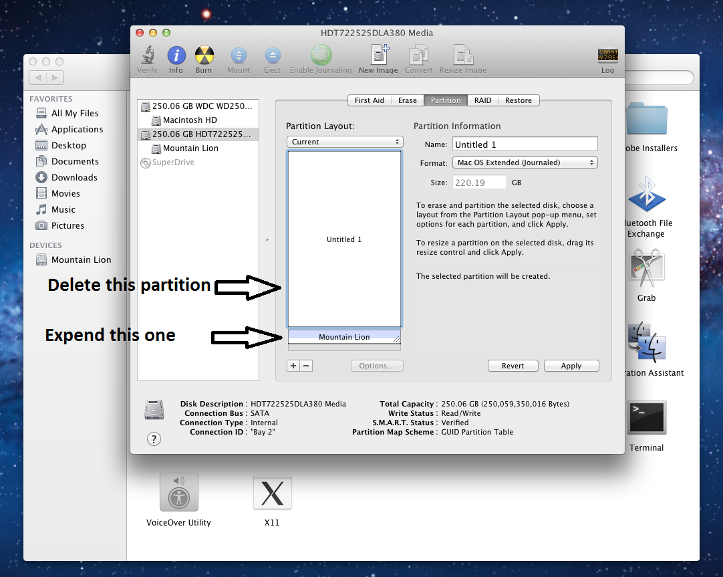The image size is (723, 577).
Task: Click the Finder search field
Action: pos(660,78)
